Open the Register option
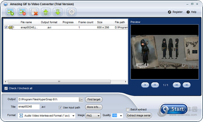Screen dimensions: 203x122 [x=175, y=12]
